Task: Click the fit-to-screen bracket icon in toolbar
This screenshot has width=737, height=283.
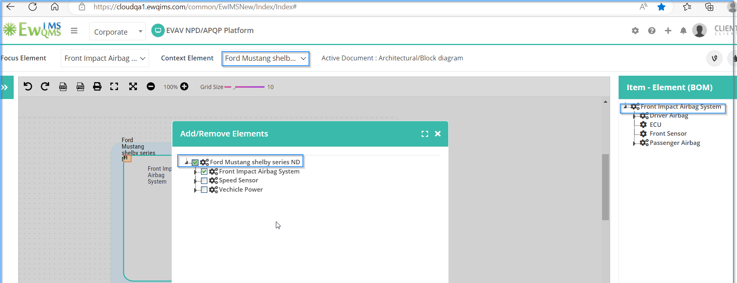Action: pyautogui.click(x=114, y=87)
